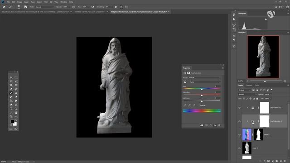Select the Type tool
Image resolution: width=290 pixels, height=163 pixels.
(x=11, y=109)
